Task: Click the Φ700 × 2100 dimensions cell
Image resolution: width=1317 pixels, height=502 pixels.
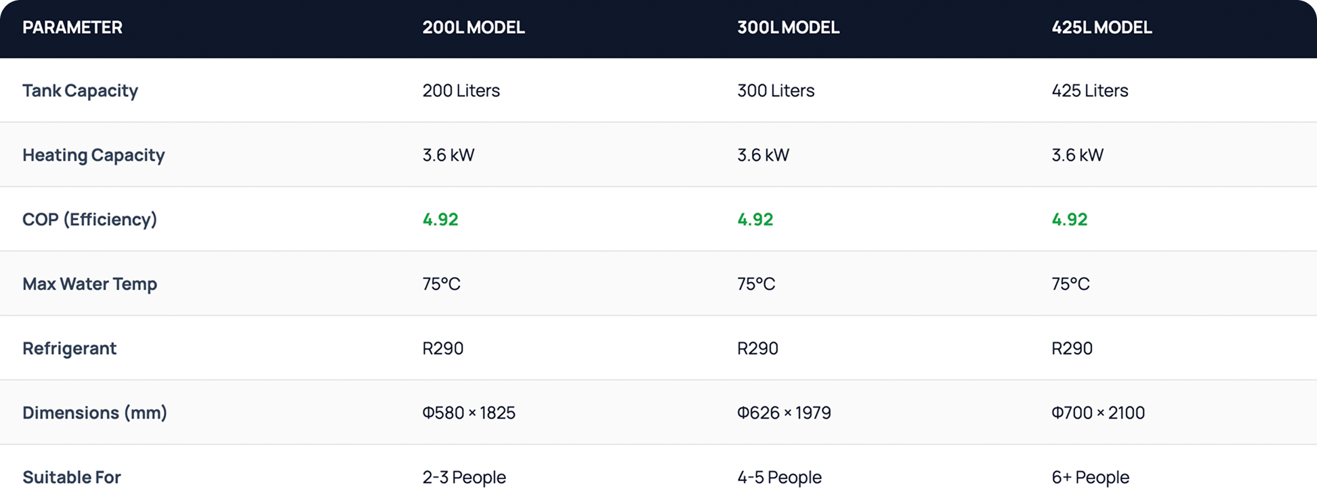Action: coord(1097,413)
